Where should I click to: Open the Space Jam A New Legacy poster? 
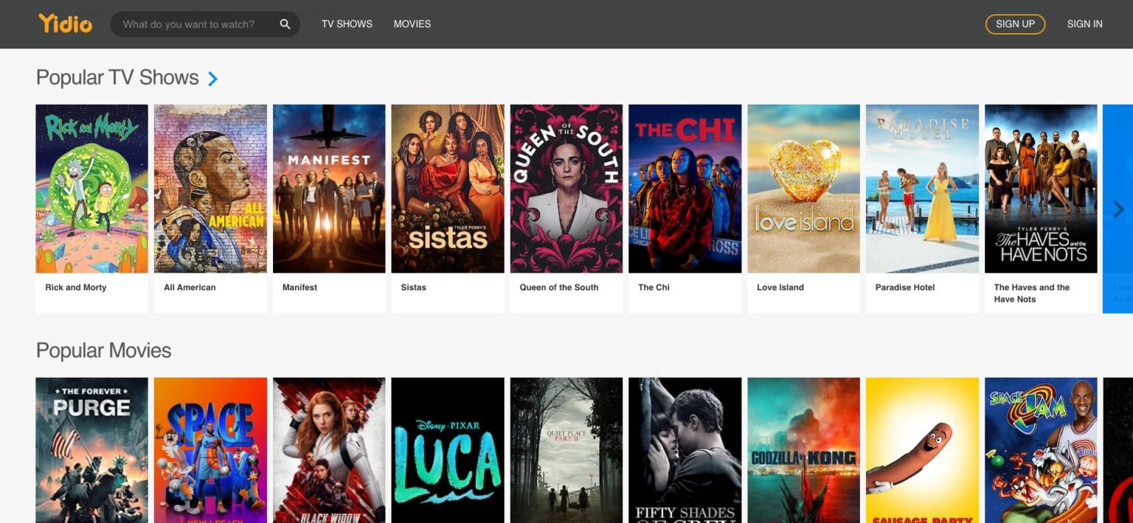click(210, 449)
